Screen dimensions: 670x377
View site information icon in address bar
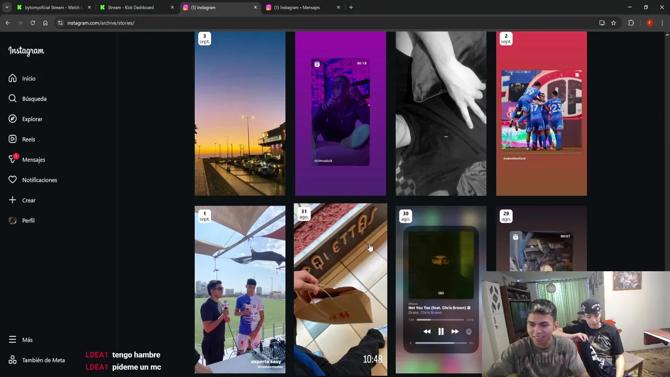coord(60,23)
